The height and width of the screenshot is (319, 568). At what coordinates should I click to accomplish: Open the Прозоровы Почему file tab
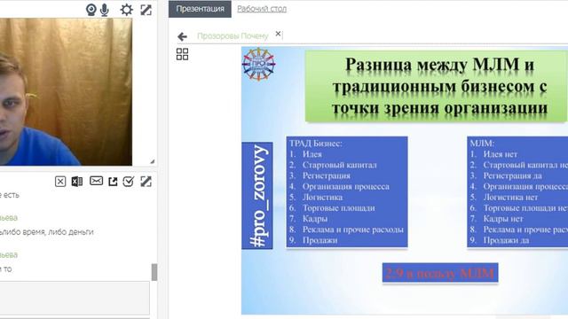pos(233,35)
